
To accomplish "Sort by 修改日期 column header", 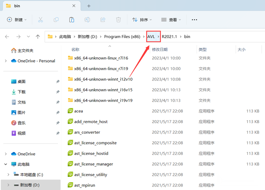I will [x=160, y=49].
